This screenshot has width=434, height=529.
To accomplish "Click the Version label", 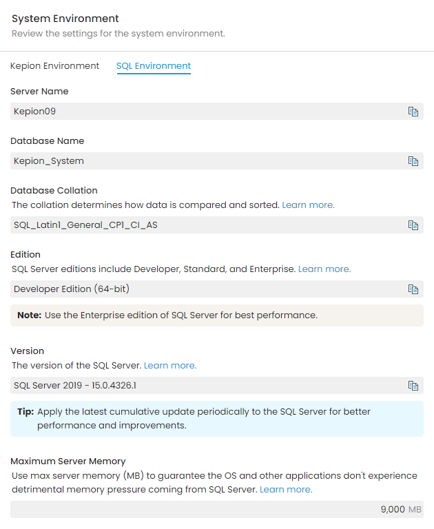I will pos(28,351).
